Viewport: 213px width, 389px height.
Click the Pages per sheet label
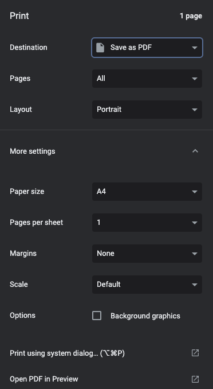37,223
